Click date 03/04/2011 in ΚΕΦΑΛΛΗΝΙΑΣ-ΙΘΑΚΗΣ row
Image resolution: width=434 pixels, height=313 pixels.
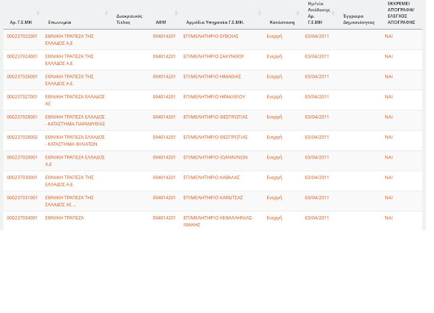(x=317, y=218)
